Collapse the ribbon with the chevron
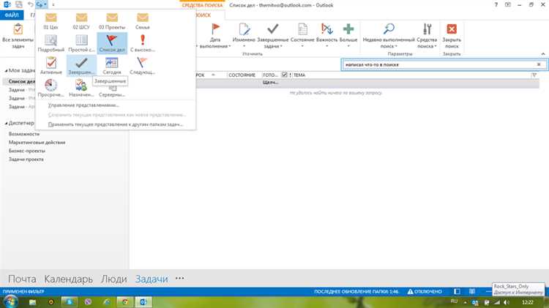 543,54
